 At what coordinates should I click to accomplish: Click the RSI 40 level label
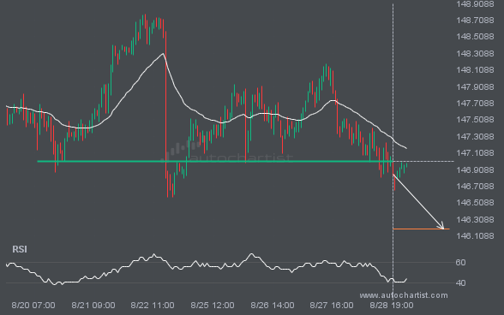(460, 282)
